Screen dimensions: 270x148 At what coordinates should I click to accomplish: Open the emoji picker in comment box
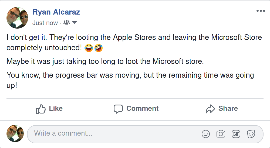(x=206, y=134)
